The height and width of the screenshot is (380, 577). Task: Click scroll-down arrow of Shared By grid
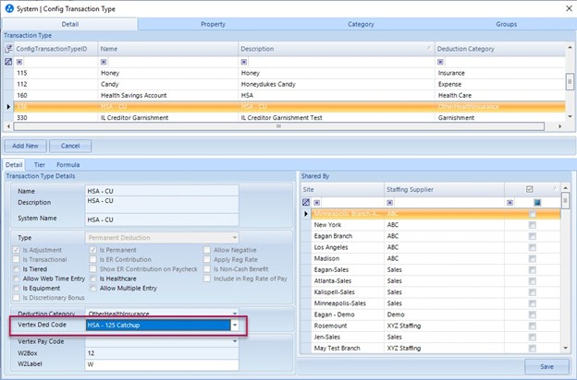[566, 348]
